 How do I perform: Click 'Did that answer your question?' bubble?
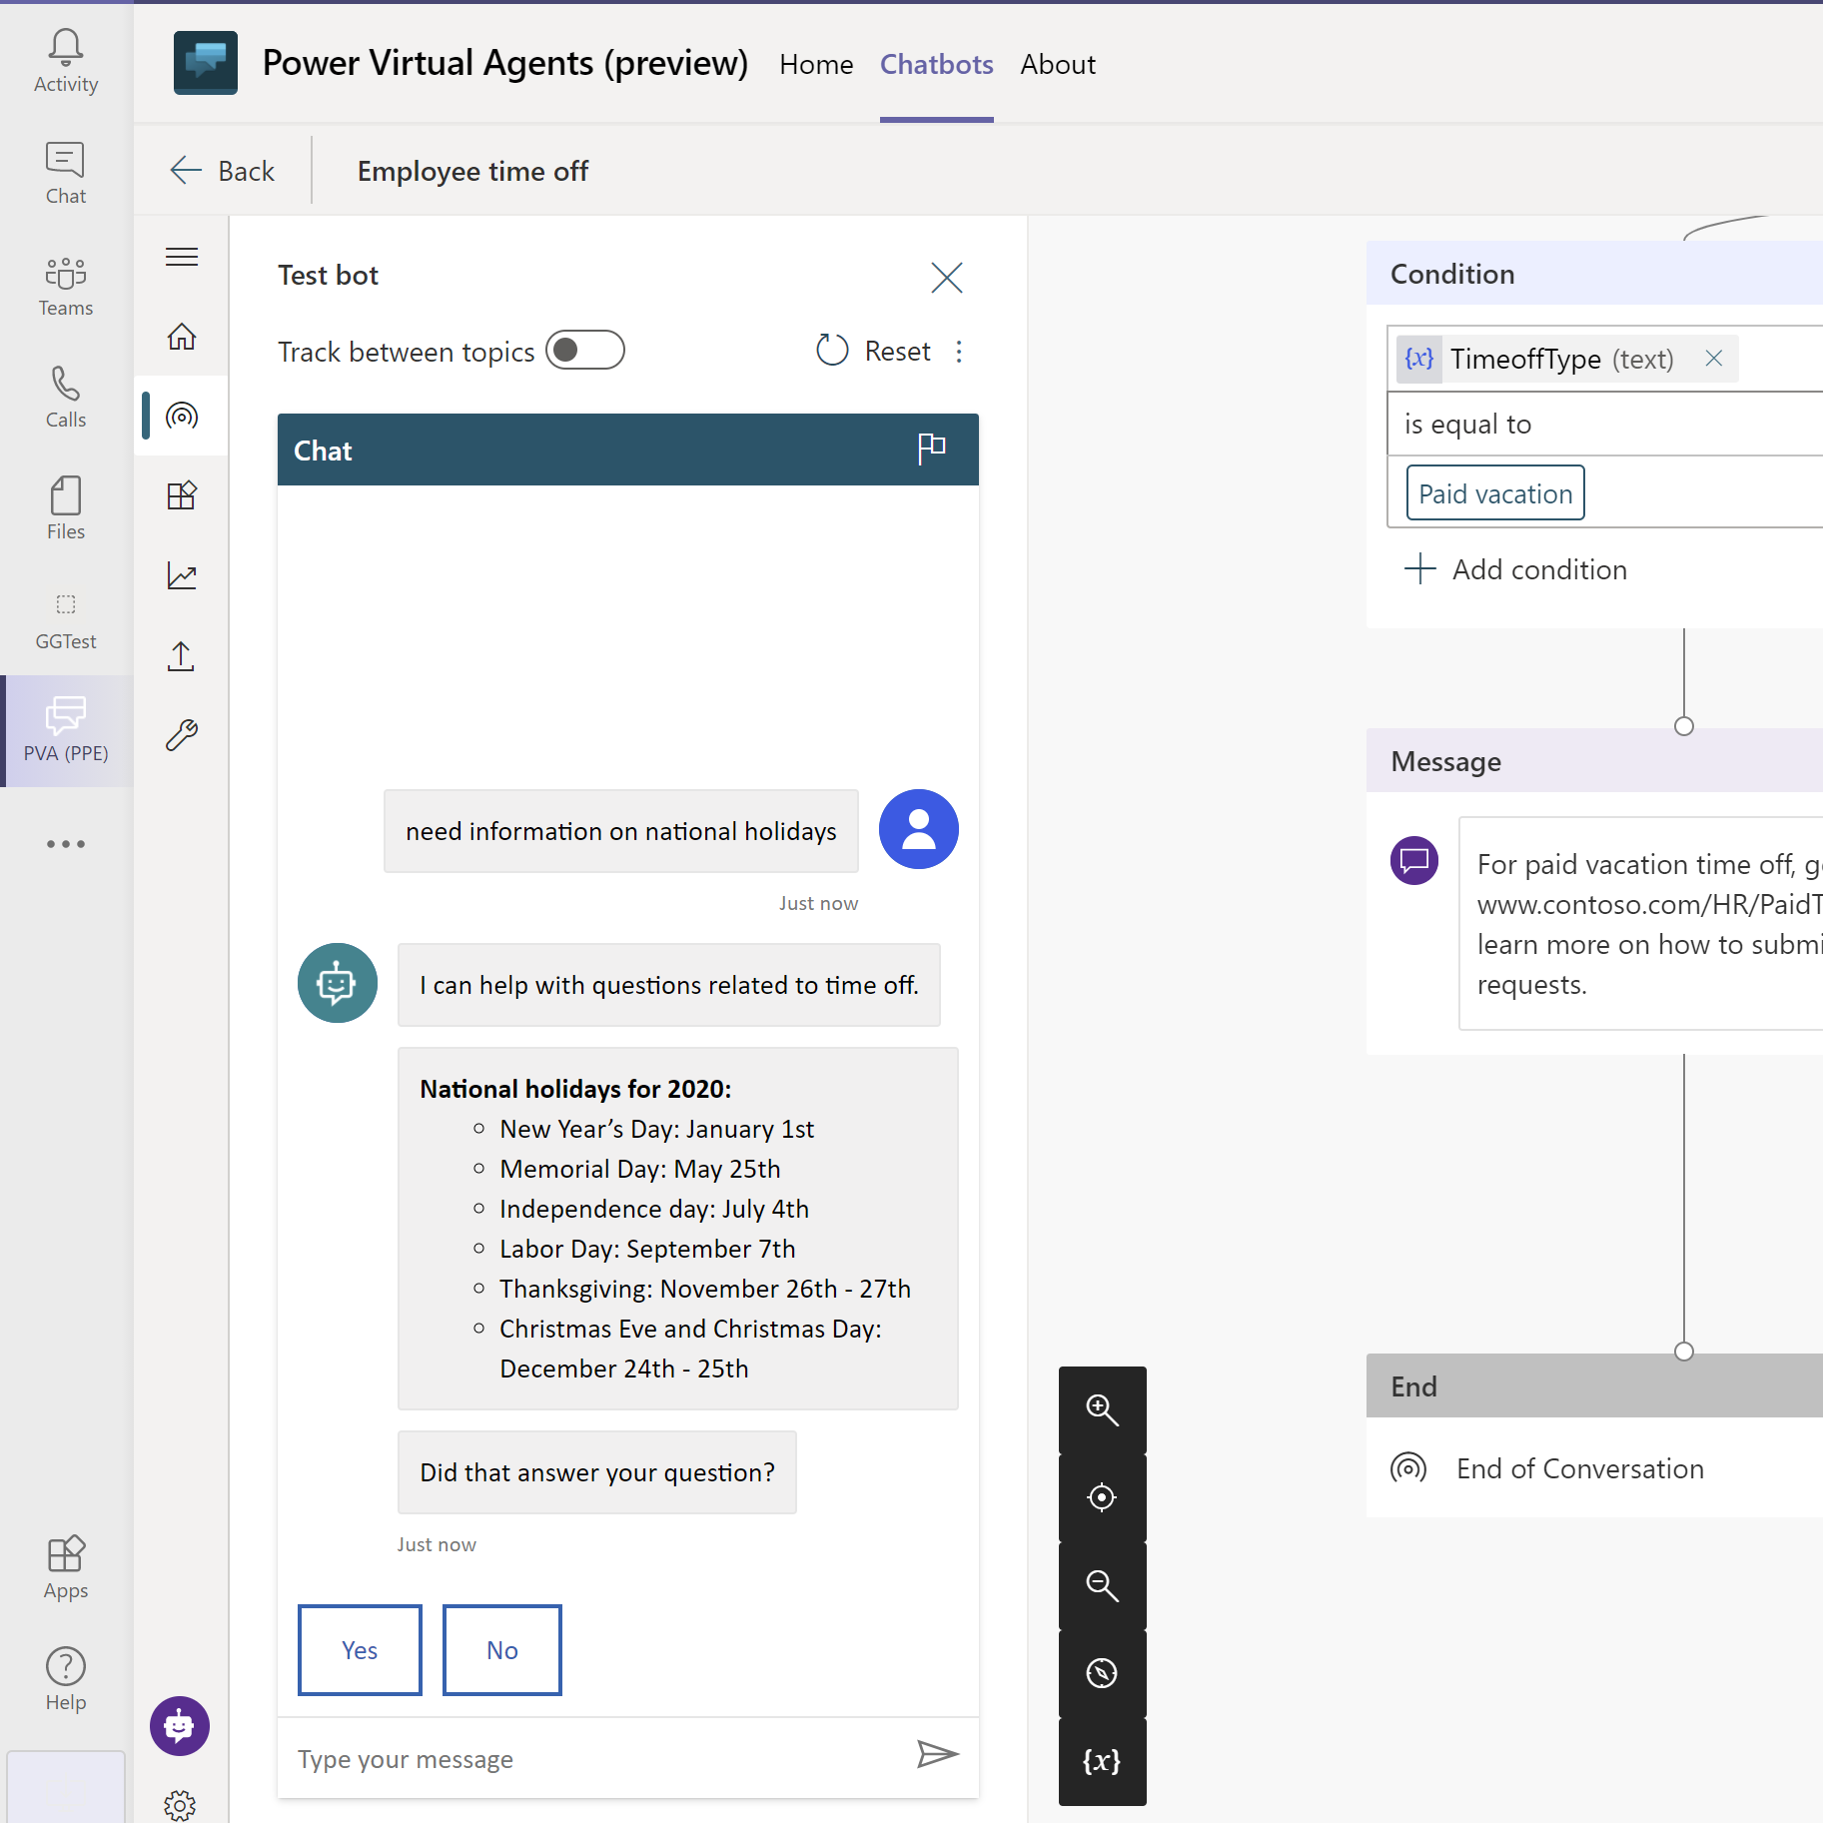597,1472
